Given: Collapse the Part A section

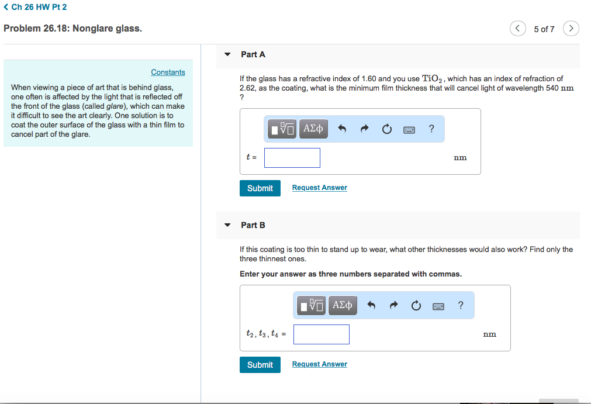Looking at the screenshot, I should pyautogui.click(x=227, y=54).
